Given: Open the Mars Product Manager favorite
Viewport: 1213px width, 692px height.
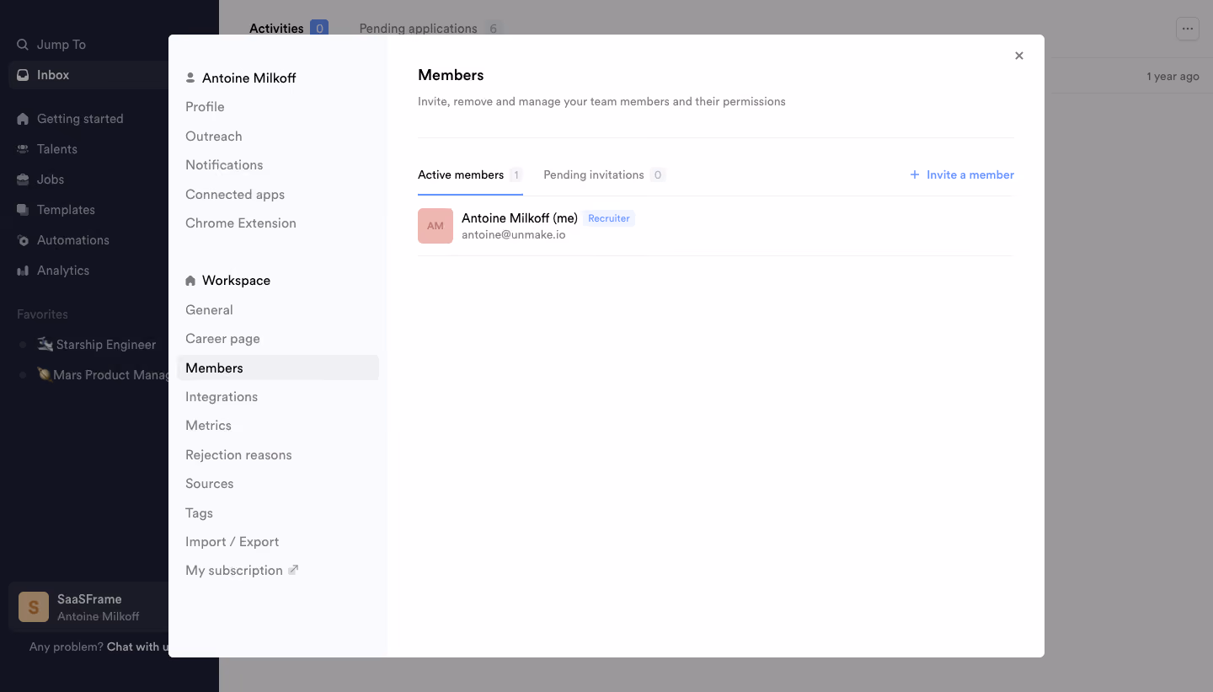Looking at the screenshot, I should tap(103, 375).
